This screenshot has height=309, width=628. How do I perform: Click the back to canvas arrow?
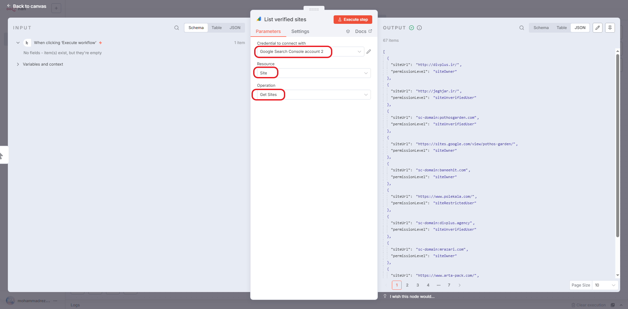9,6
